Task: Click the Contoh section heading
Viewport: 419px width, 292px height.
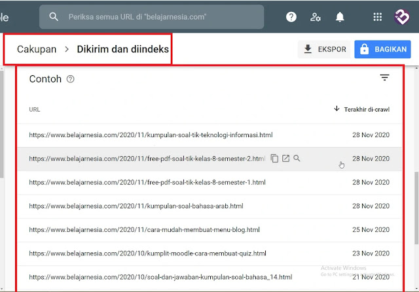Action: tap(45, 79)
